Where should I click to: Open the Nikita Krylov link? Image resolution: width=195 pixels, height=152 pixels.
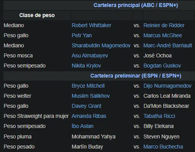86,66
